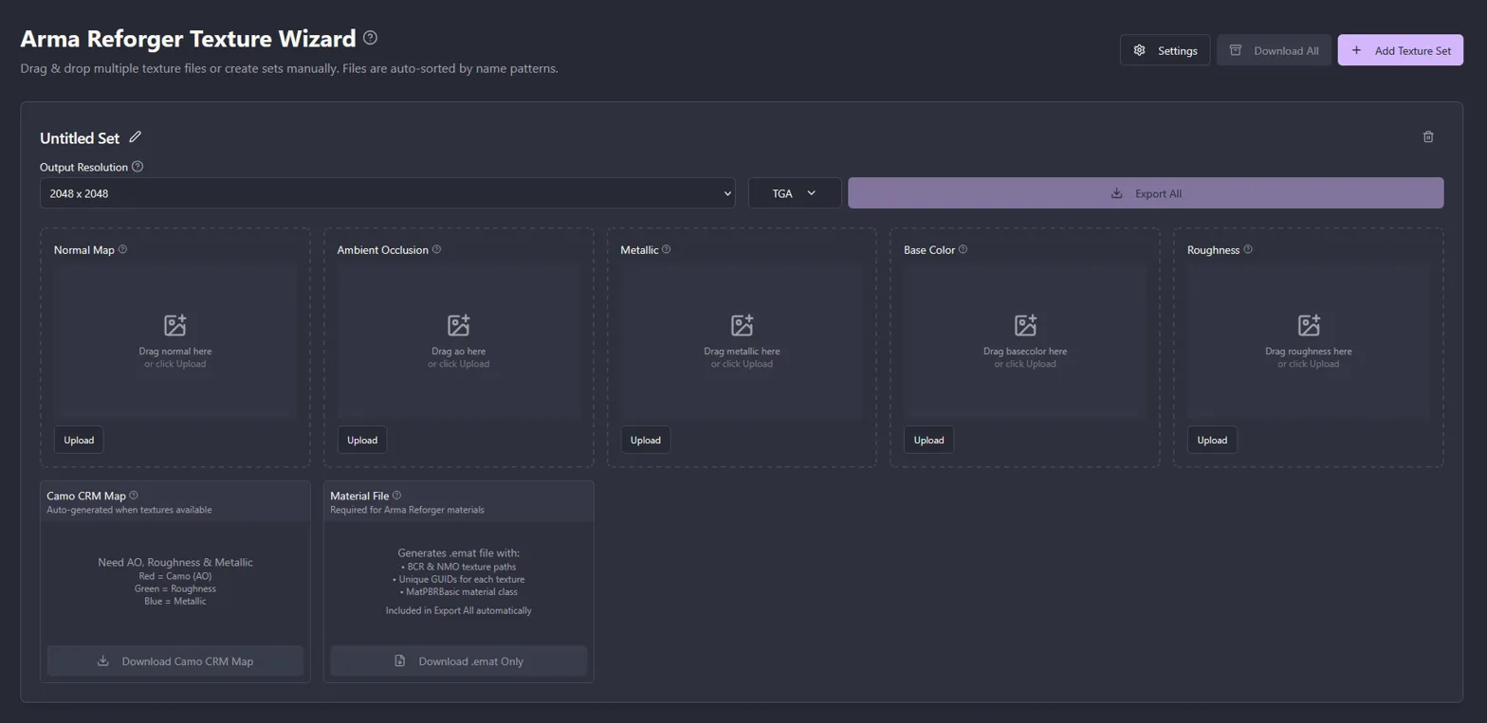Click the info icon next to Base Color
The image size is (1487, 723).
[963, 250]
